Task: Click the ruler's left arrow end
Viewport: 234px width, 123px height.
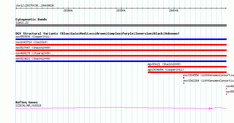Action: tap(16, 8)
